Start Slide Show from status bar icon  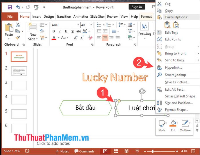point(137,151)
